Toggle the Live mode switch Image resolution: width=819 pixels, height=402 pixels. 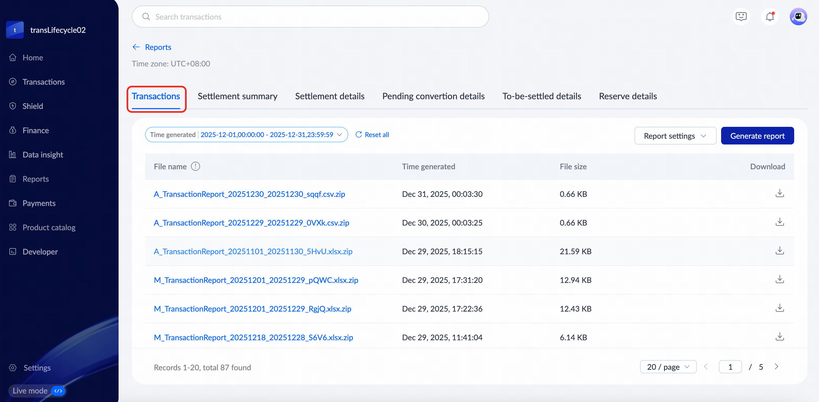coord(58,391)
